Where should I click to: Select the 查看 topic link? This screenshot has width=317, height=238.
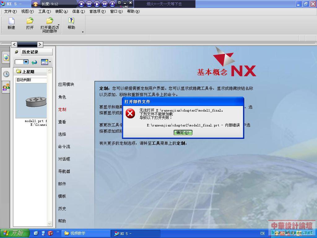pos(62,122)
